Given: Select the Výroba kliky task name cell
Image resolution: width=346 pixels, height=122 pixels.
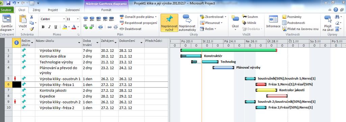Looking at the screenshot, I should pos(58,50).
